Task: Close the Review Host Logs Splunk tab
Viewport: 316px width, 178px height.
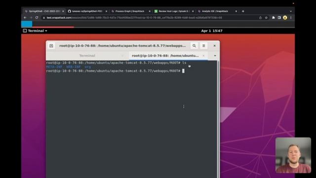Action: [x=193, y=11]
